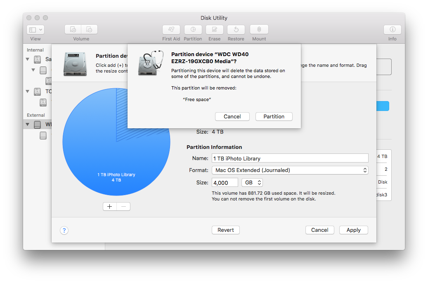Viewport: 428px width, 283px height.
Task: Click the hard drive icon in partition sheet
Action: click(75, 64)
